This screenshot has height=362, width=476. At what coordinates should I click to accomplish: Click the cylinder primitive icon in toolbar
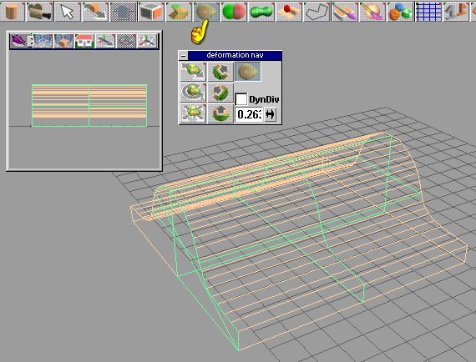[x=12, y=12]
